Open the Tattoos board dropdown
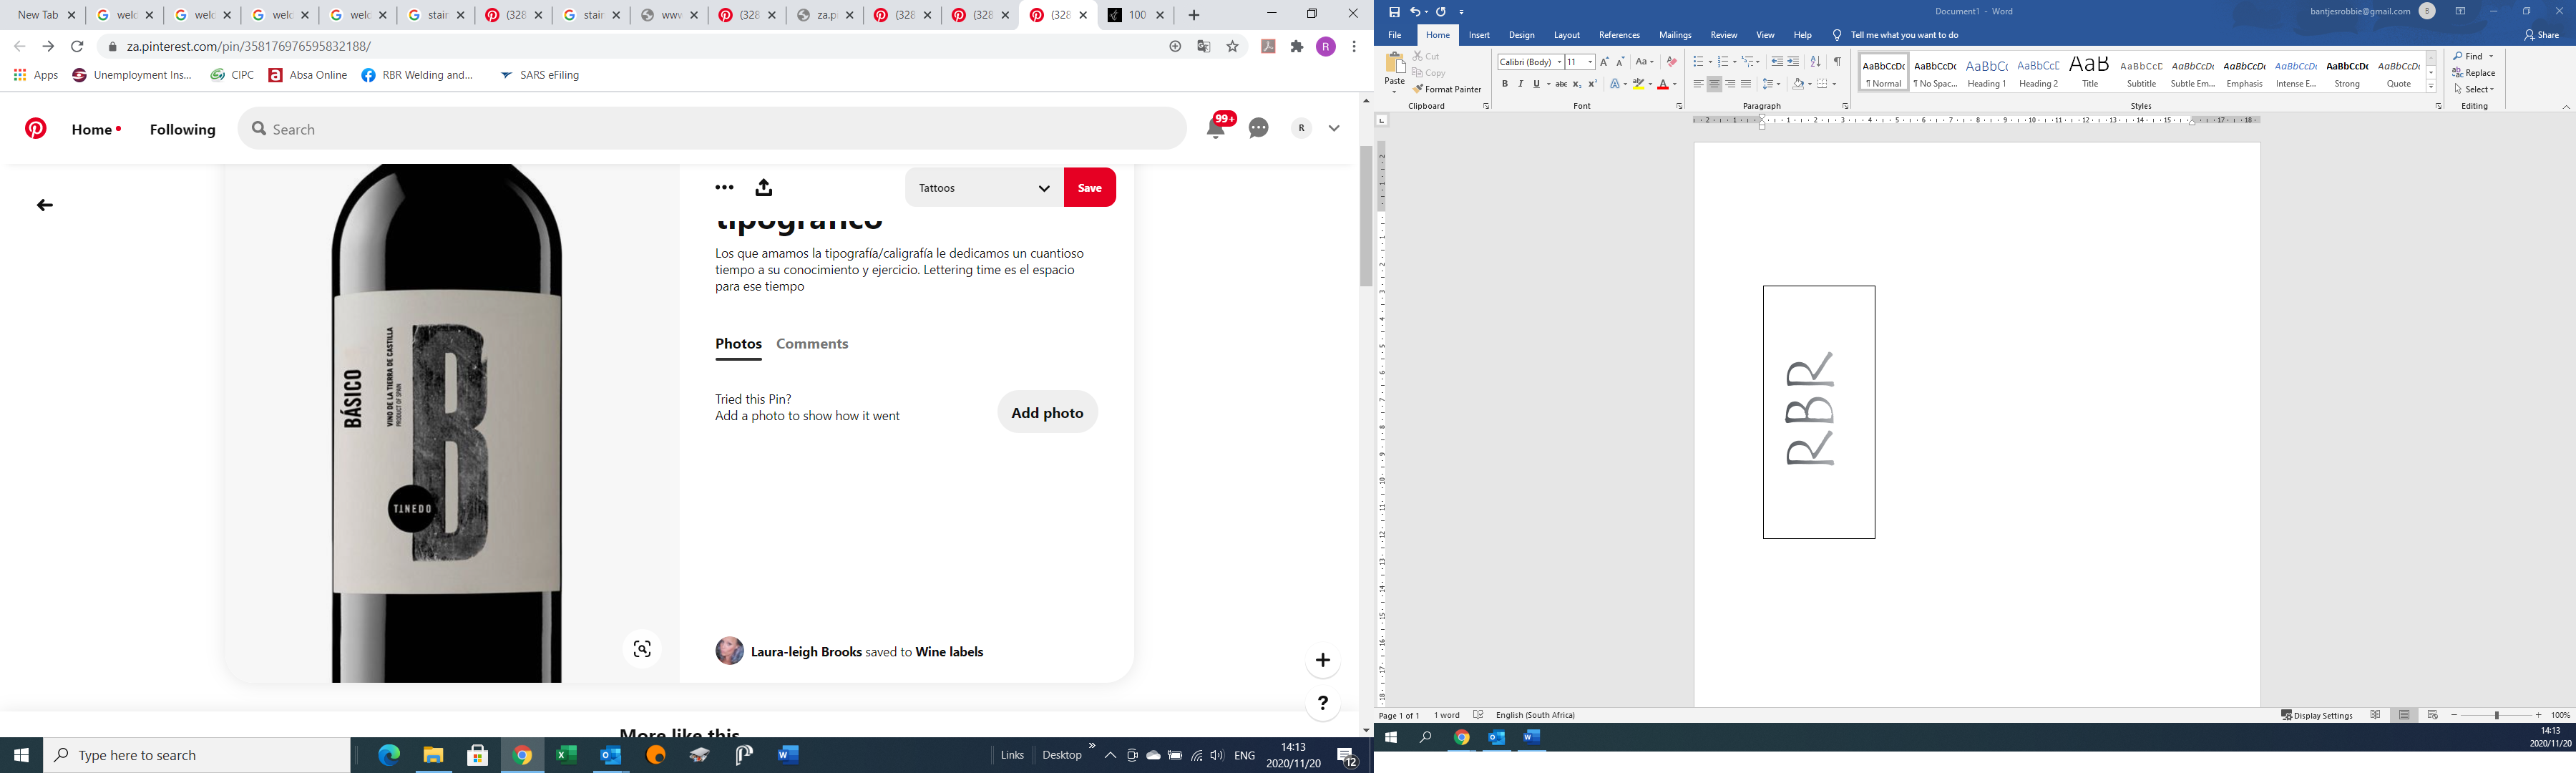This screenshot has width=2576, height=773. pos(984,188)
